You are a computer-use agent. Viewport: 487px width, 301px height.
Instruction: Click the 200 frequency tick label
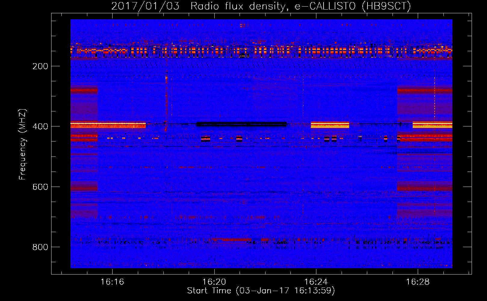click(40, 66)
